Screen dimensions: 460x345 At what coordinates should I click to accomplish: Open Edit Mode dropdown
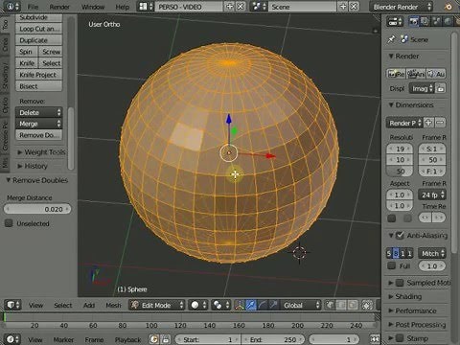coord(157,305)
